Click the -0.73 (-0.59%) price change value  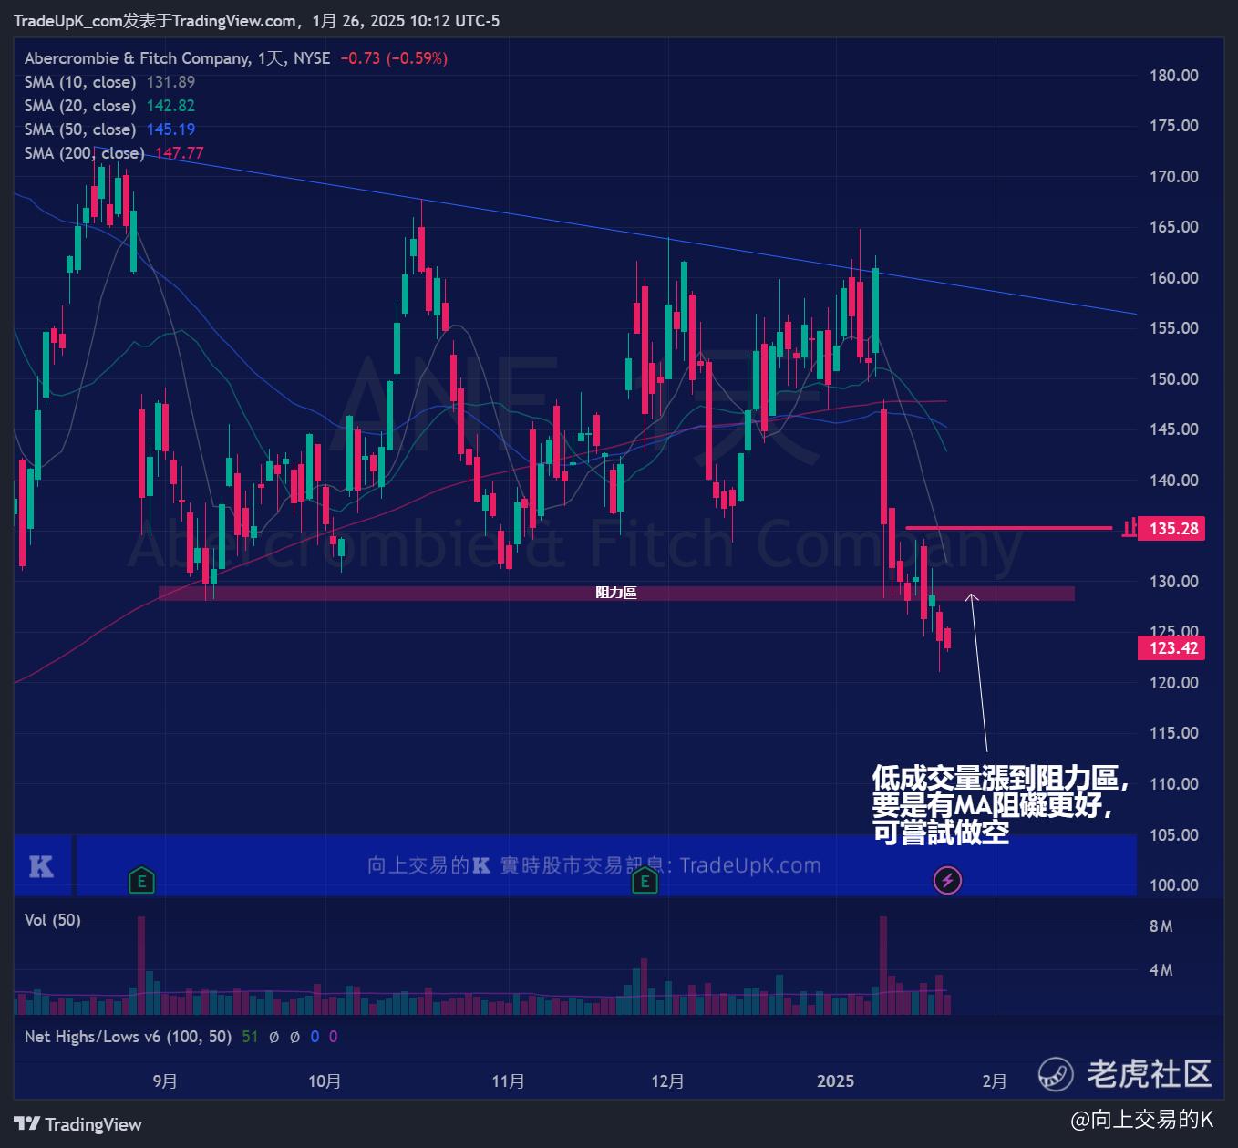tap(394, 58)
